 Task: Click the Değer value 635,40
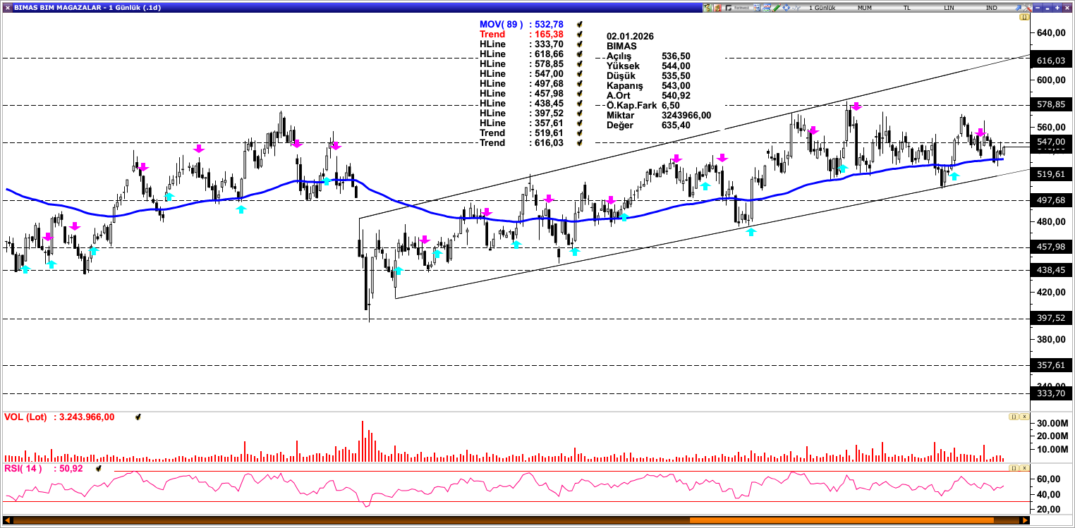676,125
